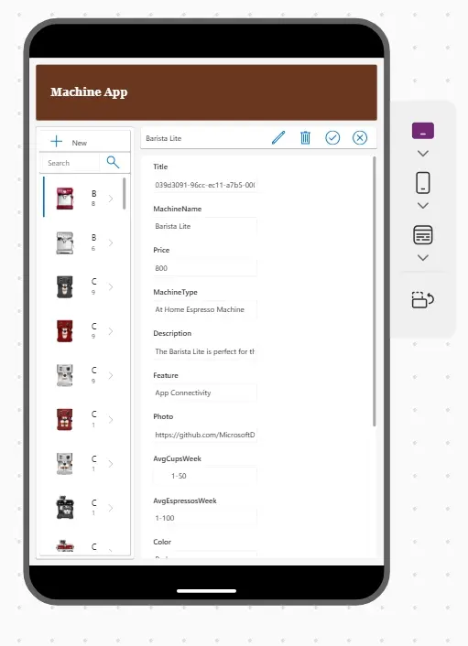Select the fifth row silver machine thumbnail
This screenshot has height=646, width=468.
[65, 375]
